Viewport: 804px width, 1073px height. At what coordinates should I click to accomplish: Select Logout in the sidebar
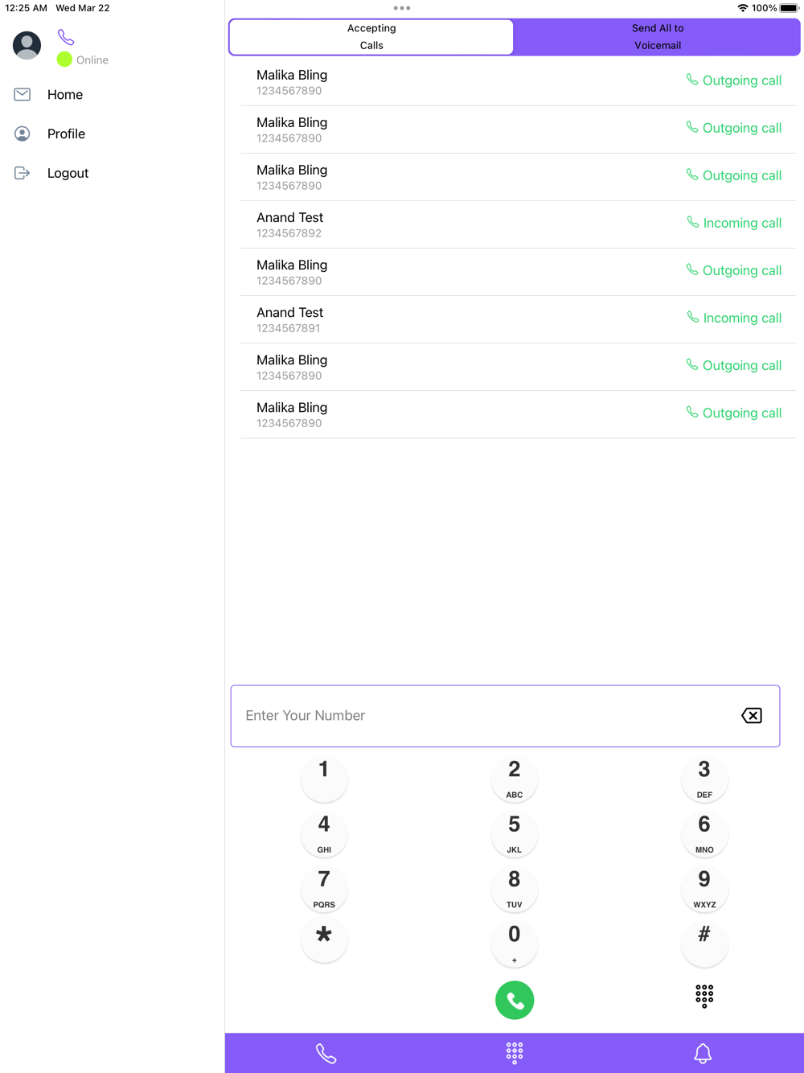click(x=68, y=173)
